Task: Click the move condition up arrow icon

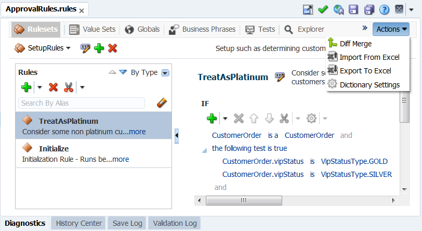Action: pyautogui.click(x=254, y=118)
